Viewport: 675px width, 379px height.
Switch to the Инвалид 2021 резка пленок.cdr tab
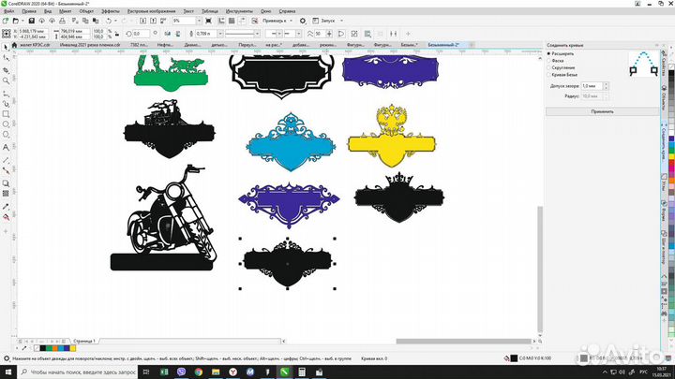coord(86,44)
